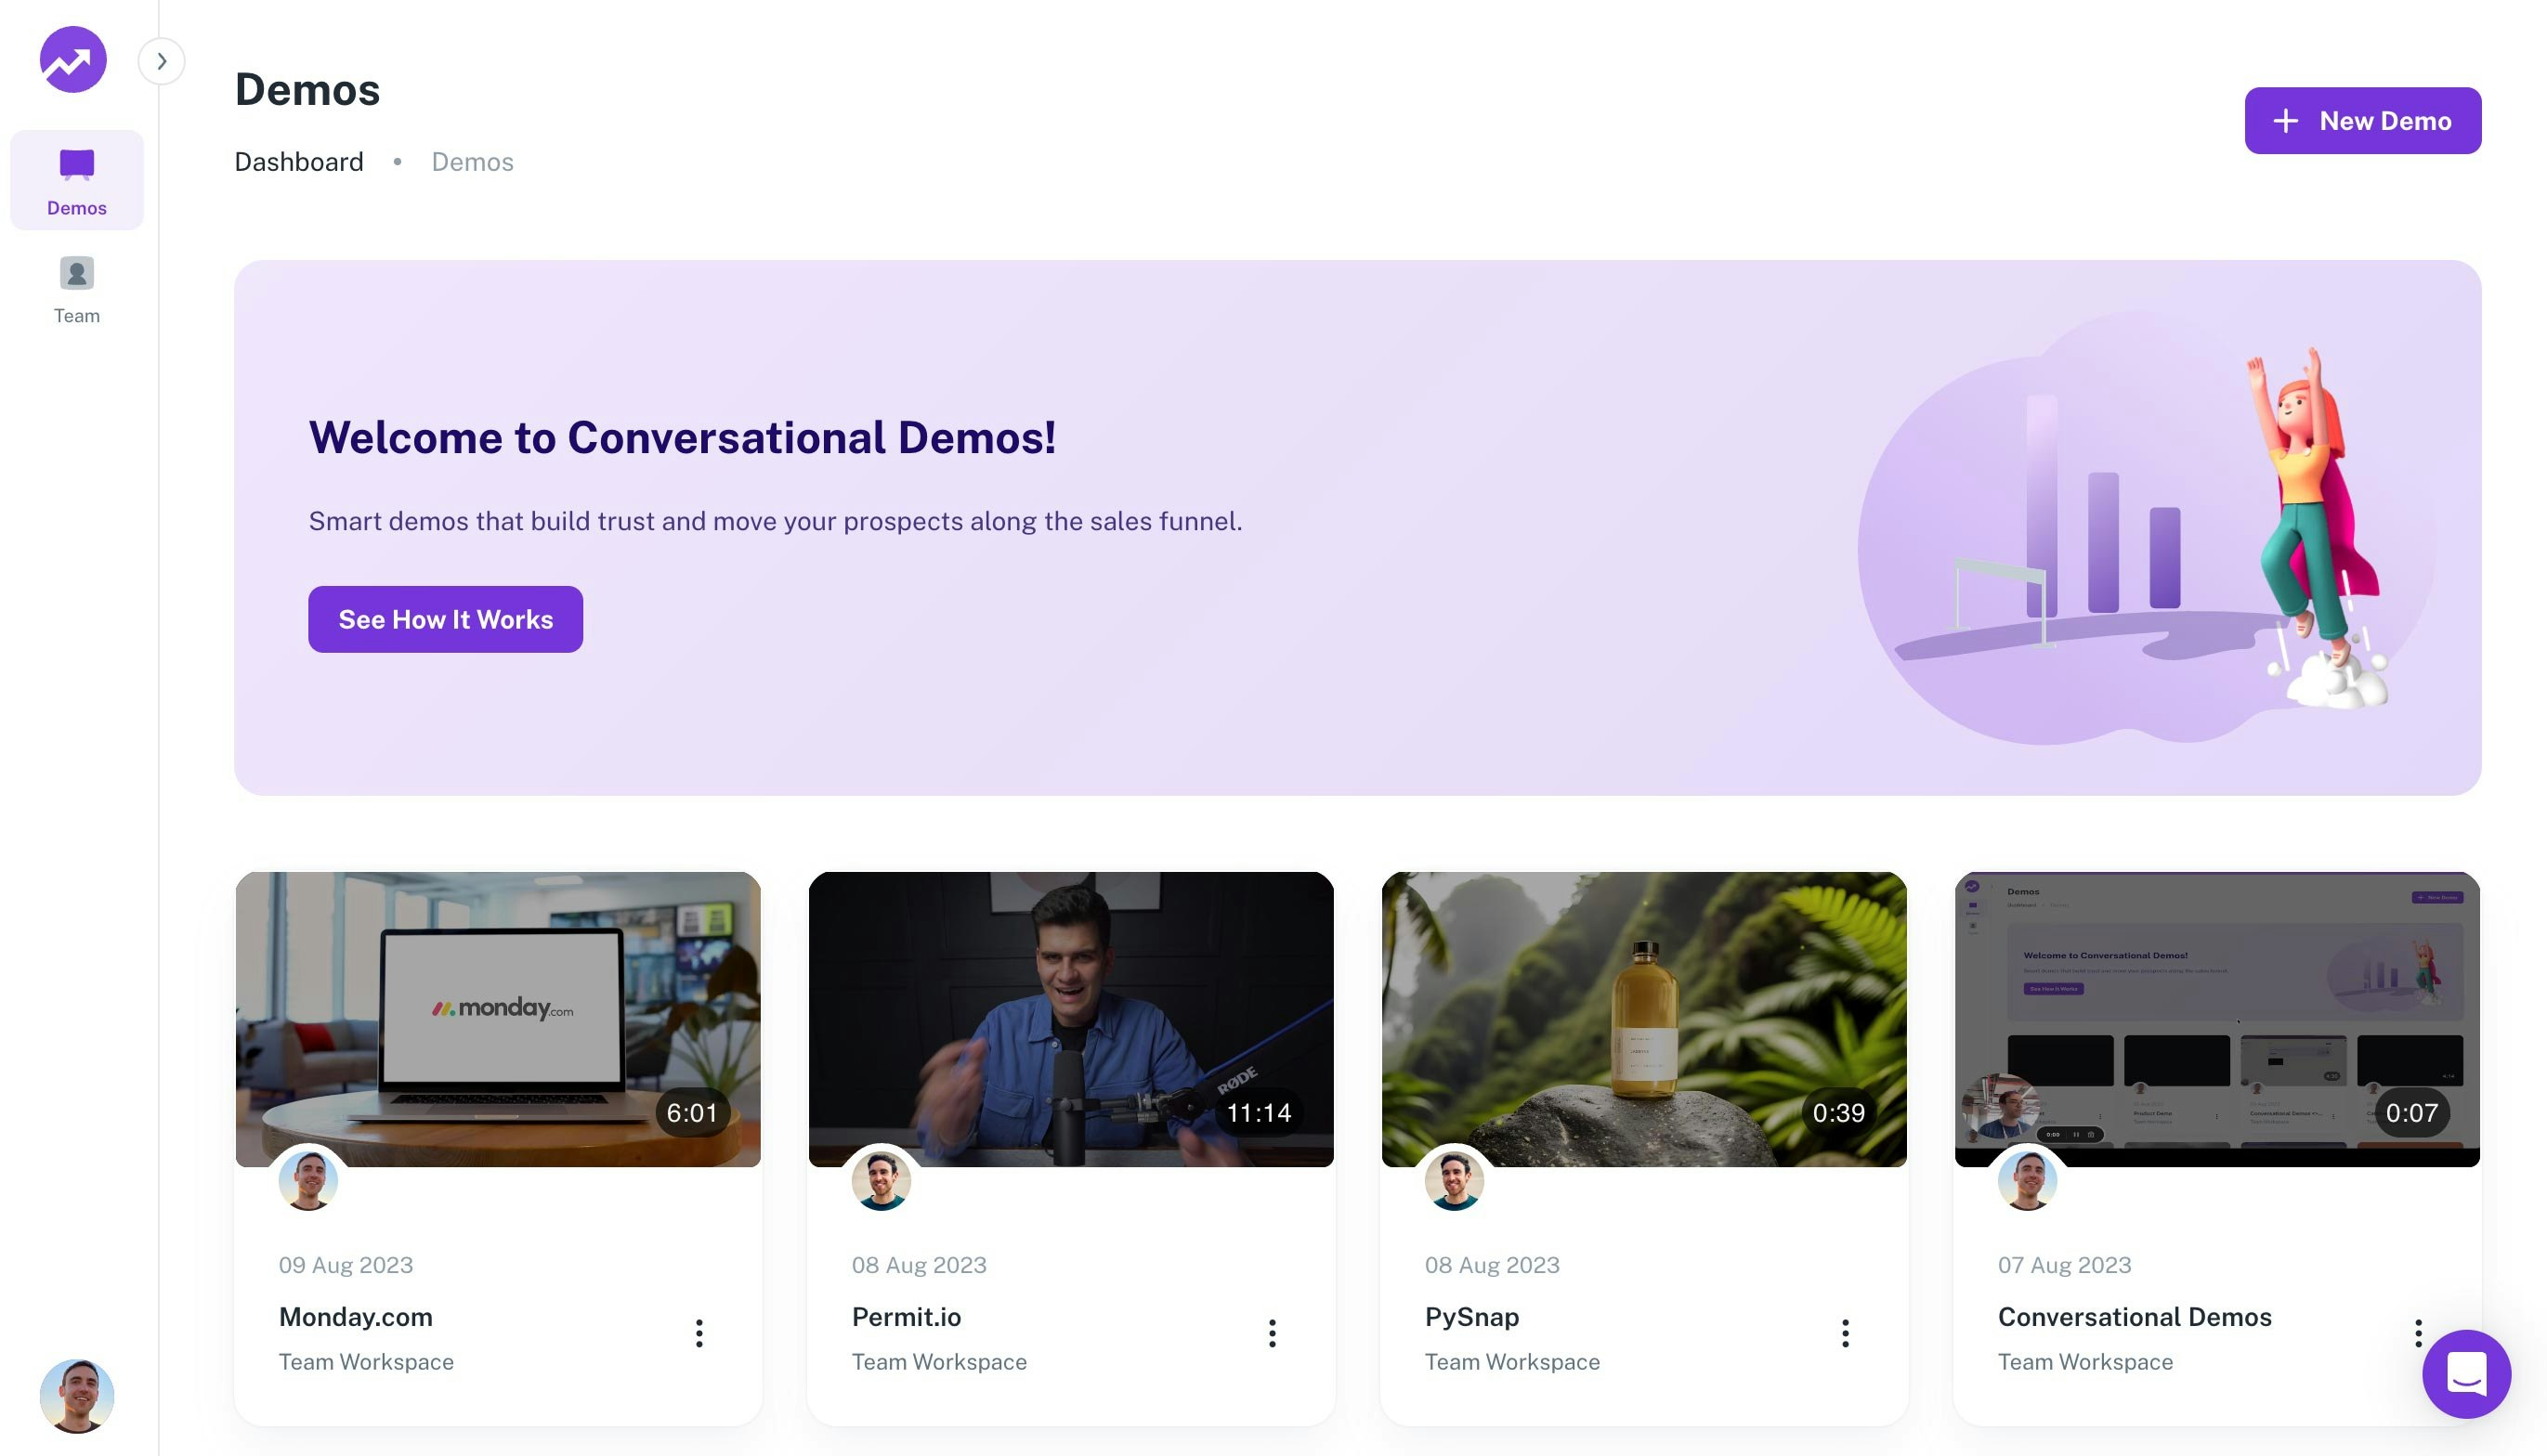
Task: Open the more options menu for Conversational Demos
Action: tap(2417, 1333)
